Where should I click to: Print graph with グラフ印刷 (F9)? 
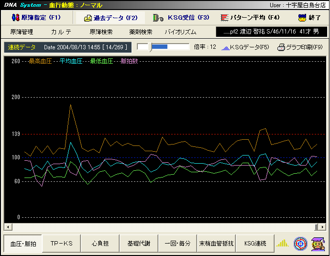300,47
